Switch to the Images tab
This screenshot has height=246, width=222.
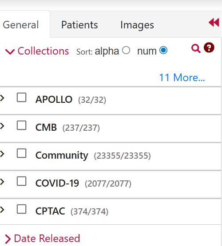[x=137, y=25]
